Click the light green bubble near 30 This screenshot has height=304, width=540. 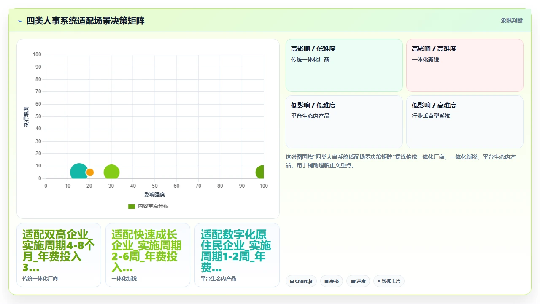pos(111,172)
